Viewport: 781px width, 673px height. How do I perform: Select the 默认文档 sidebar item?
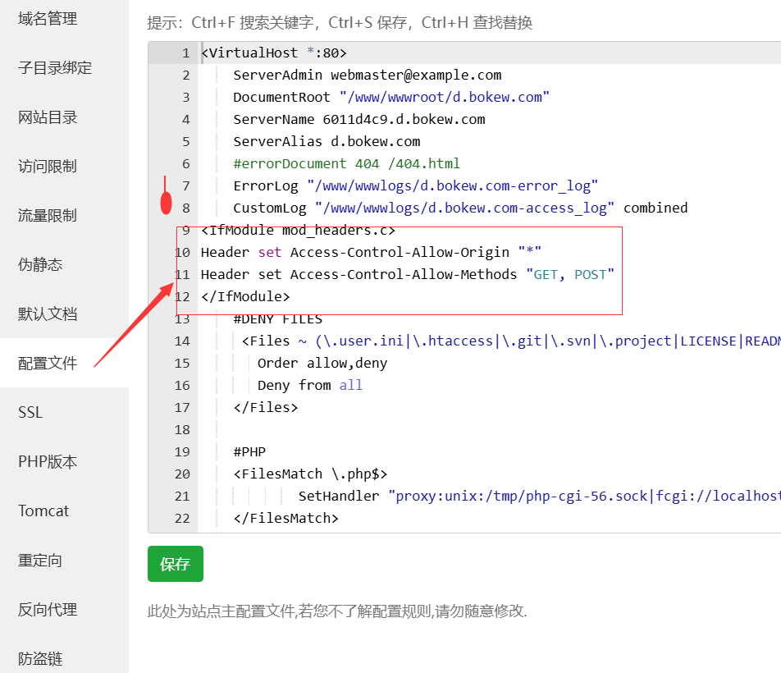click(48, 314)
